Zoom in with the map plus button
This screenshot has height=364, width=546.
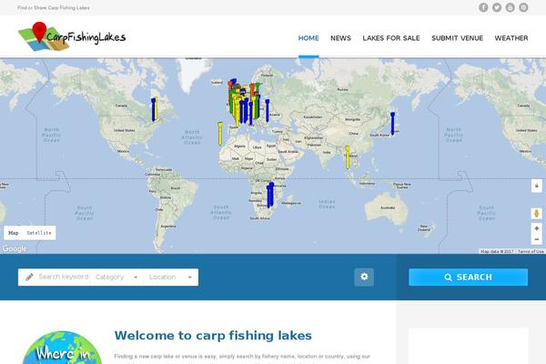pyautogui.click(x=537, y=228)
